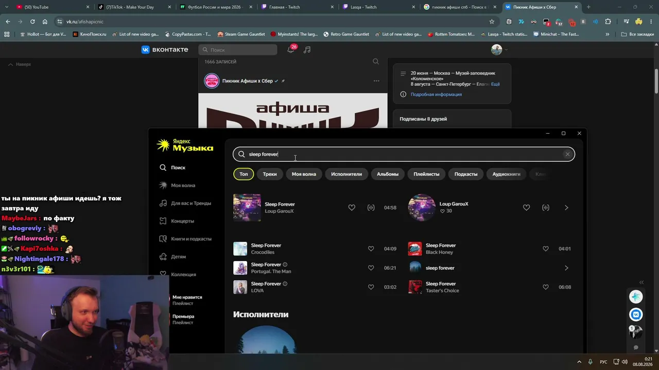Open Loup GarouX artist via arrow
This screenshot has height=370, width=659.
[x=566, y=208]
